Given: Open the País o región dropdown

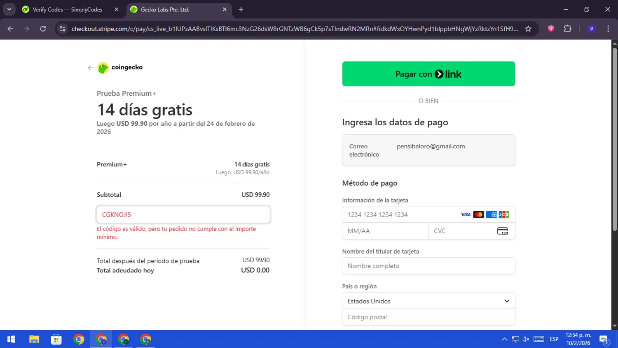Looking at the screenshot, I should [x=428, y=301].
